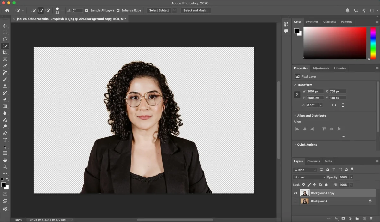Hide the Background copy layer

[x=296, y=193]
